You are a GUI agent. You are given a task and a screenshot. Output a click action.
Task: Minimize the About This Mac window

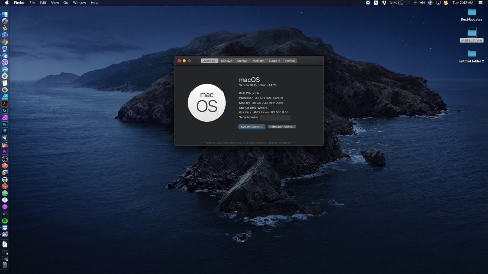coord(184,61)
